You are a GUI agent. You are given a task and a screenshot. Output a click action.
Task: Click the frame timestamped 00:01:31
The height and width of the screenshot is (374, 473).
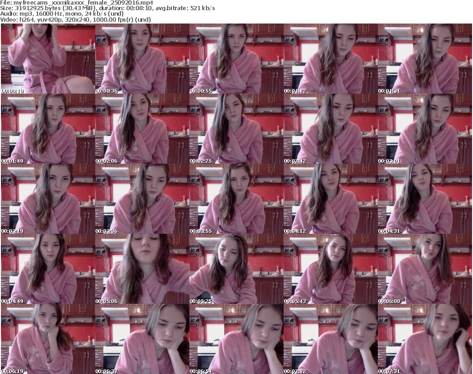[424, 59]
